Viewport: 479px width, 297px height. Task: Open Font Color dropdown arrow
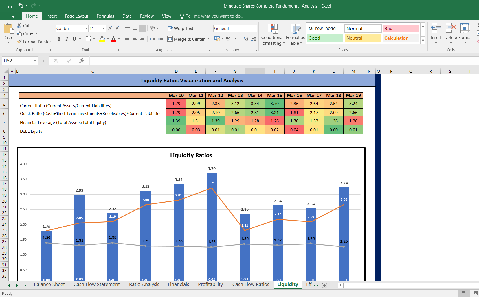point(119,39)
